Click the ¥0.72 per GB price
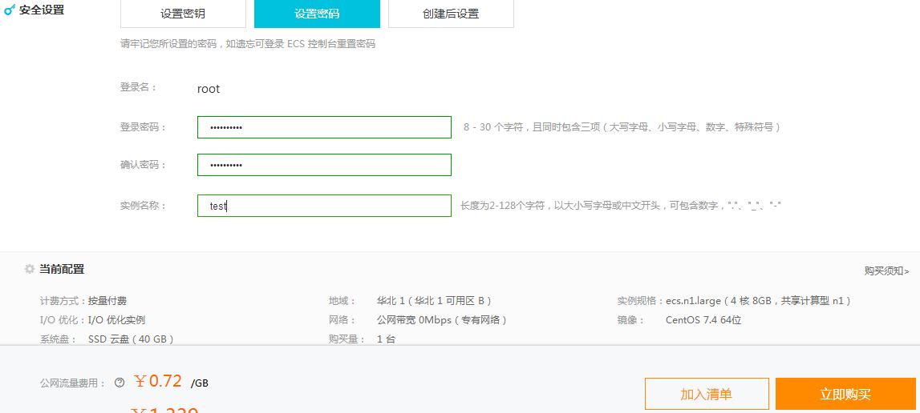Screen dimensions: 920x413 159,381
